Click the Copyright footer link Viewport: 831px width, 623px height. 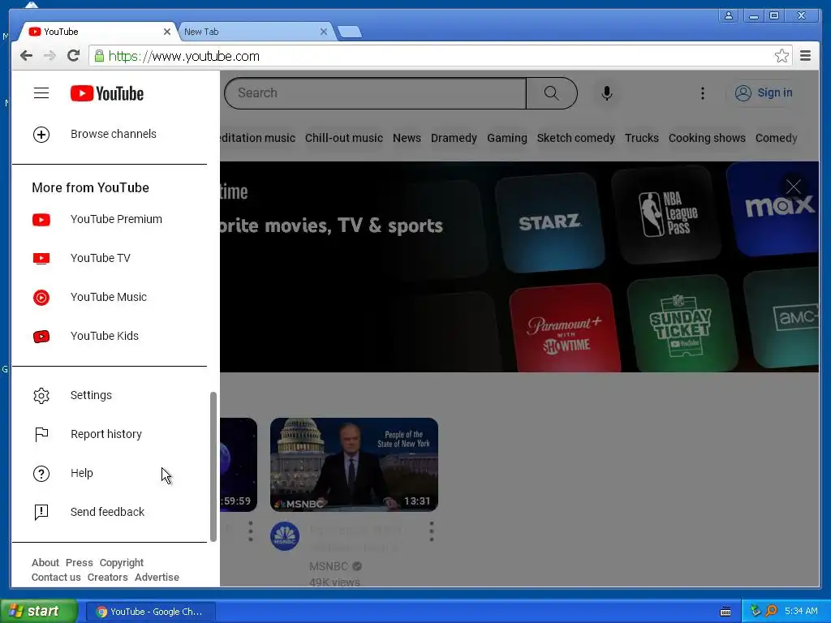coord(122,563)
